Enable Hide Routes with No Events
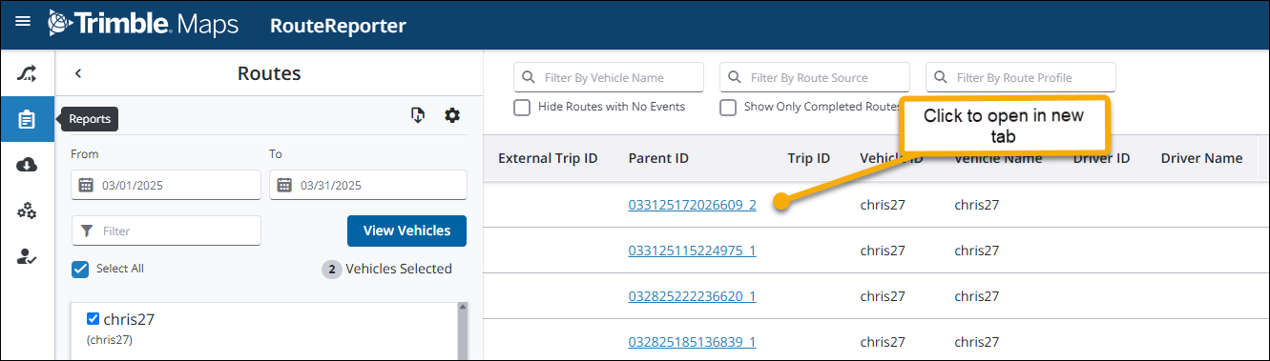 522,107
